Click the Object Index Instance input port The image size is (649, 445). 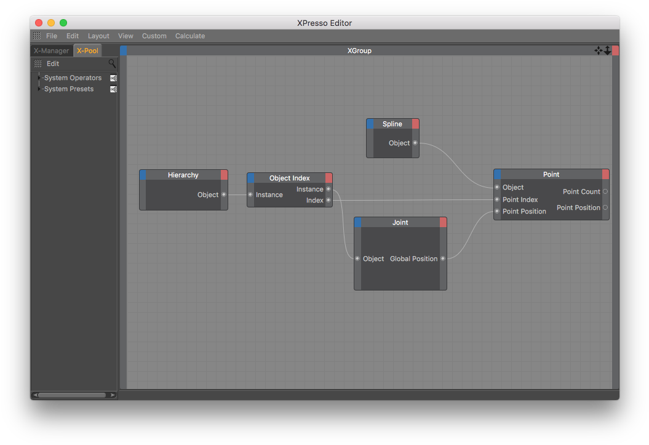pyautogui.click(x=250, y=194)
